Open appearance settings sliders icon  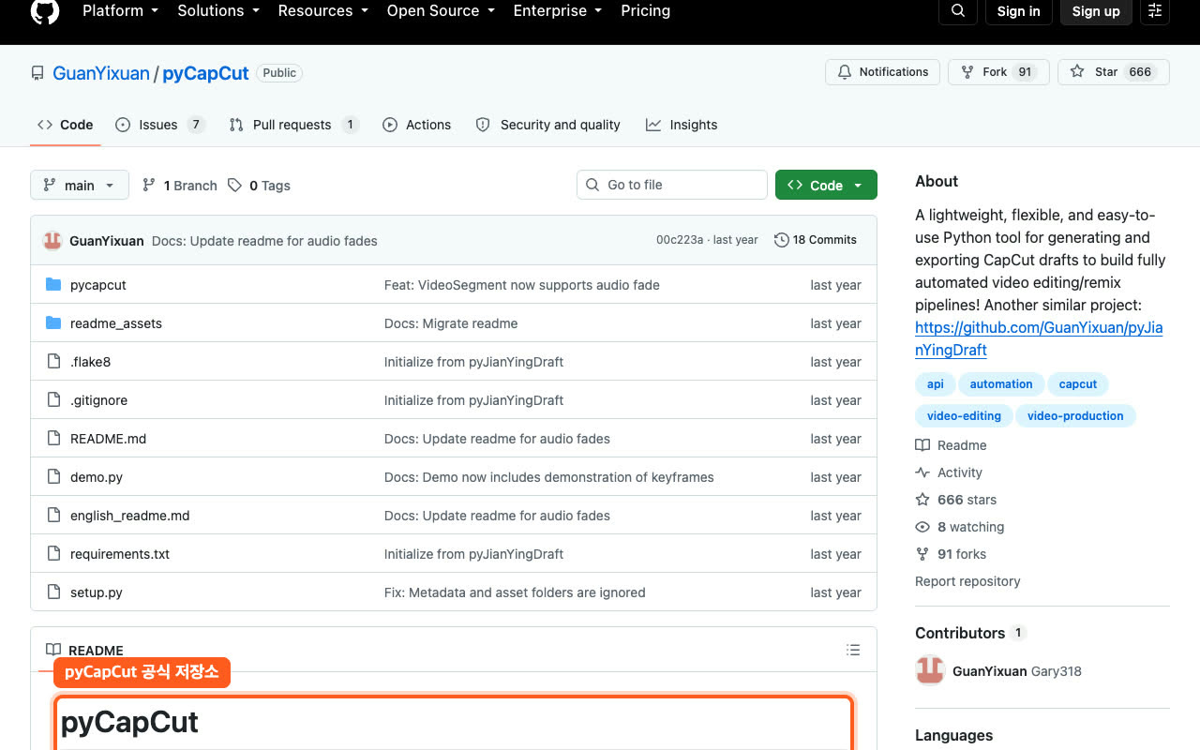tap(1155, 11)
